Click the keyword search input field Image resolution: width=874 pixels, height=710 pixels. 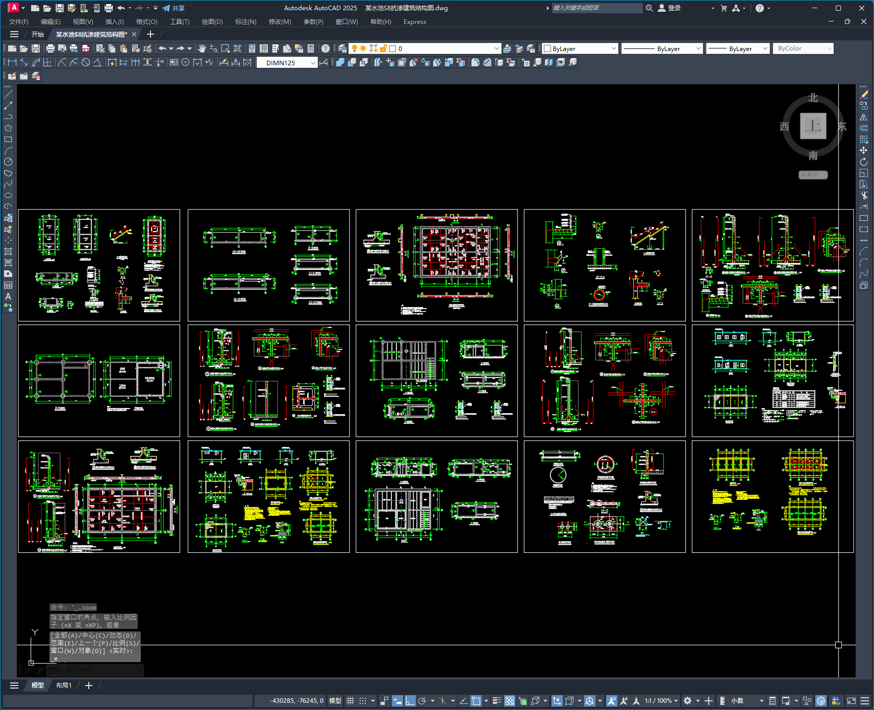(597, 8)
